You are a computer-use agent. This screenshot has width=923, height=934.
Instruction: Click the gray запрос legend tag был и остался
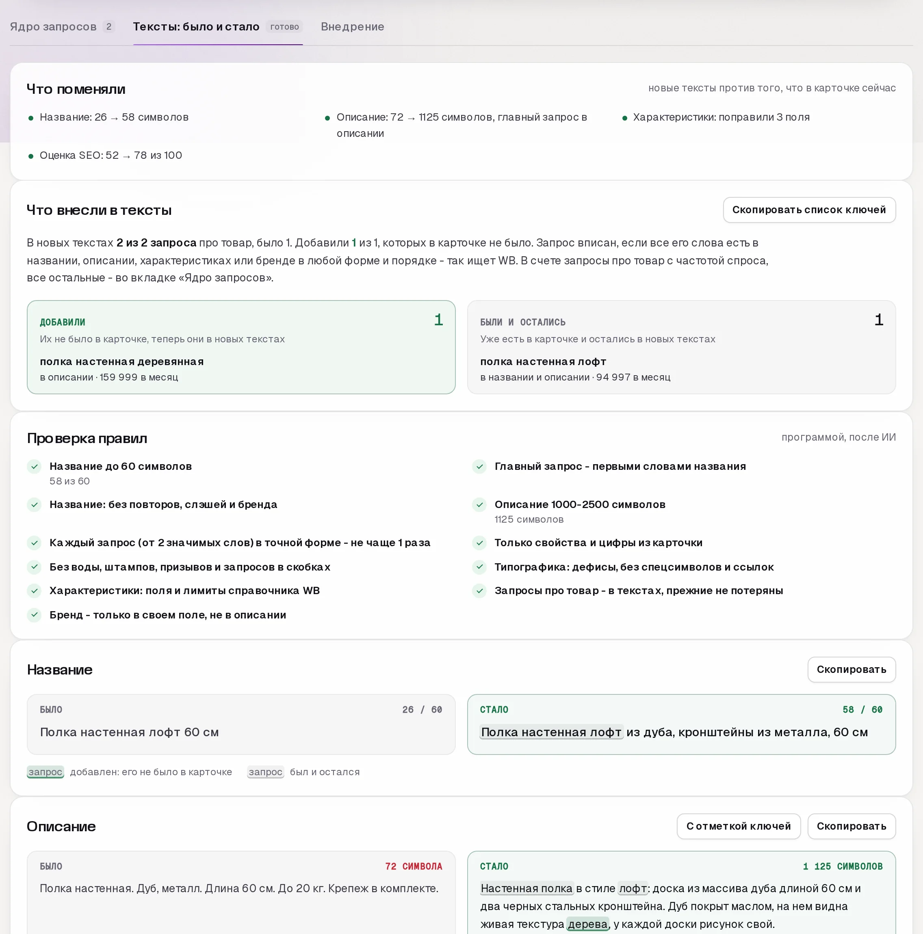tap(265, 772)
